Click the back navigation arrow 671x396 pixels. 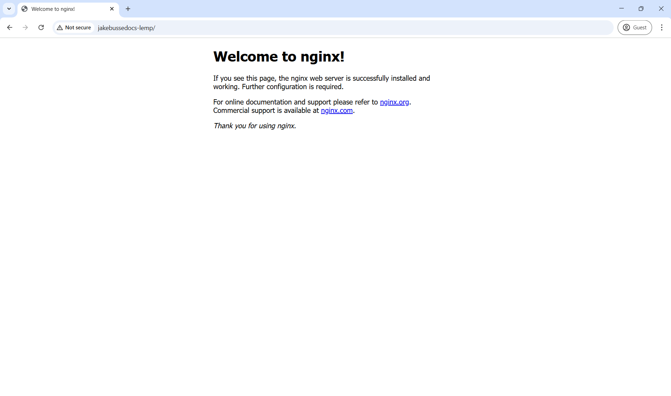point(9,27)
